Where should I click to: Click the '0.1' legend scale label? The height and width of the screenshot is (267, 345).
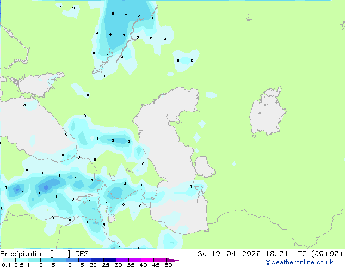6,265
